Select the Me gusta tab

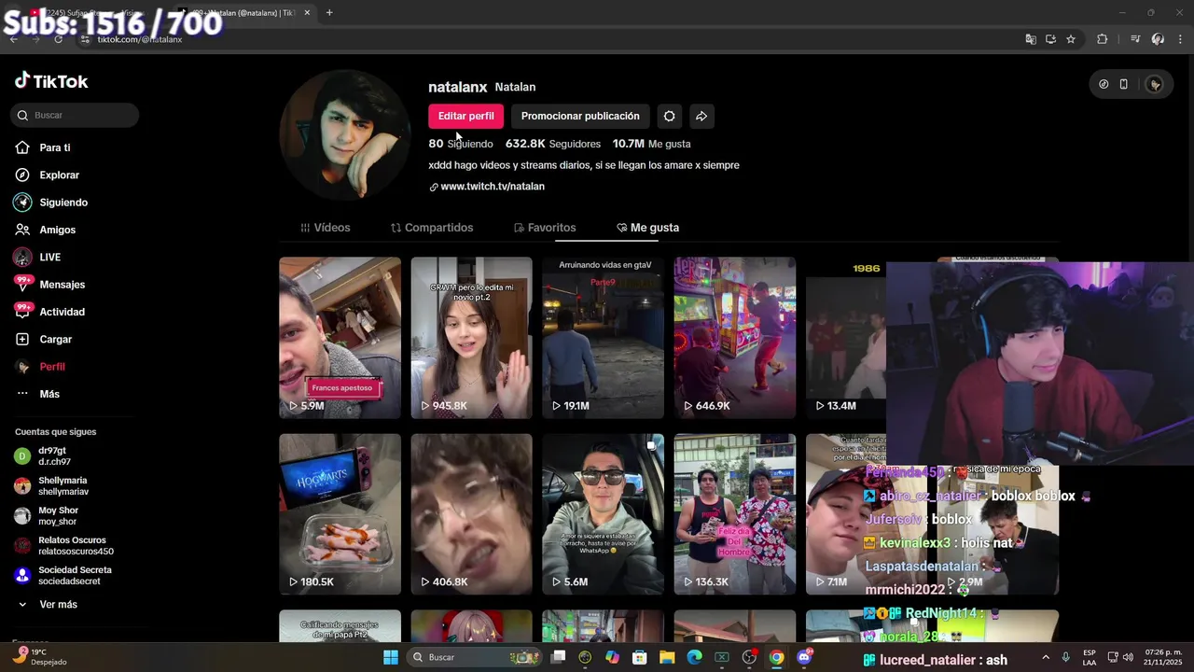tap(647, 228)
